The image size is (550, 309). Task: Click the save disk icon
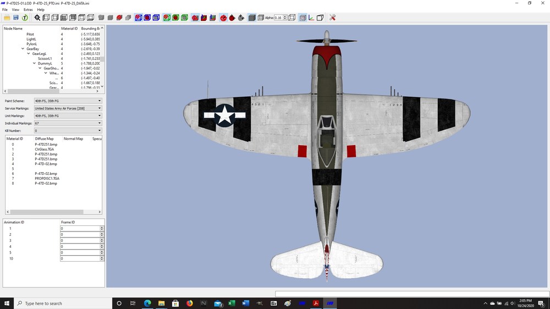(x=16, y=18)
